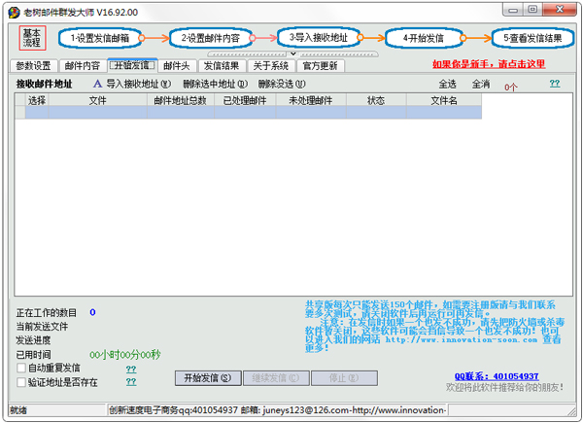Viewport: 583px width, 423px height.
Task: Click step 5-查看发信结果 in the workflow
Action: 532,38
